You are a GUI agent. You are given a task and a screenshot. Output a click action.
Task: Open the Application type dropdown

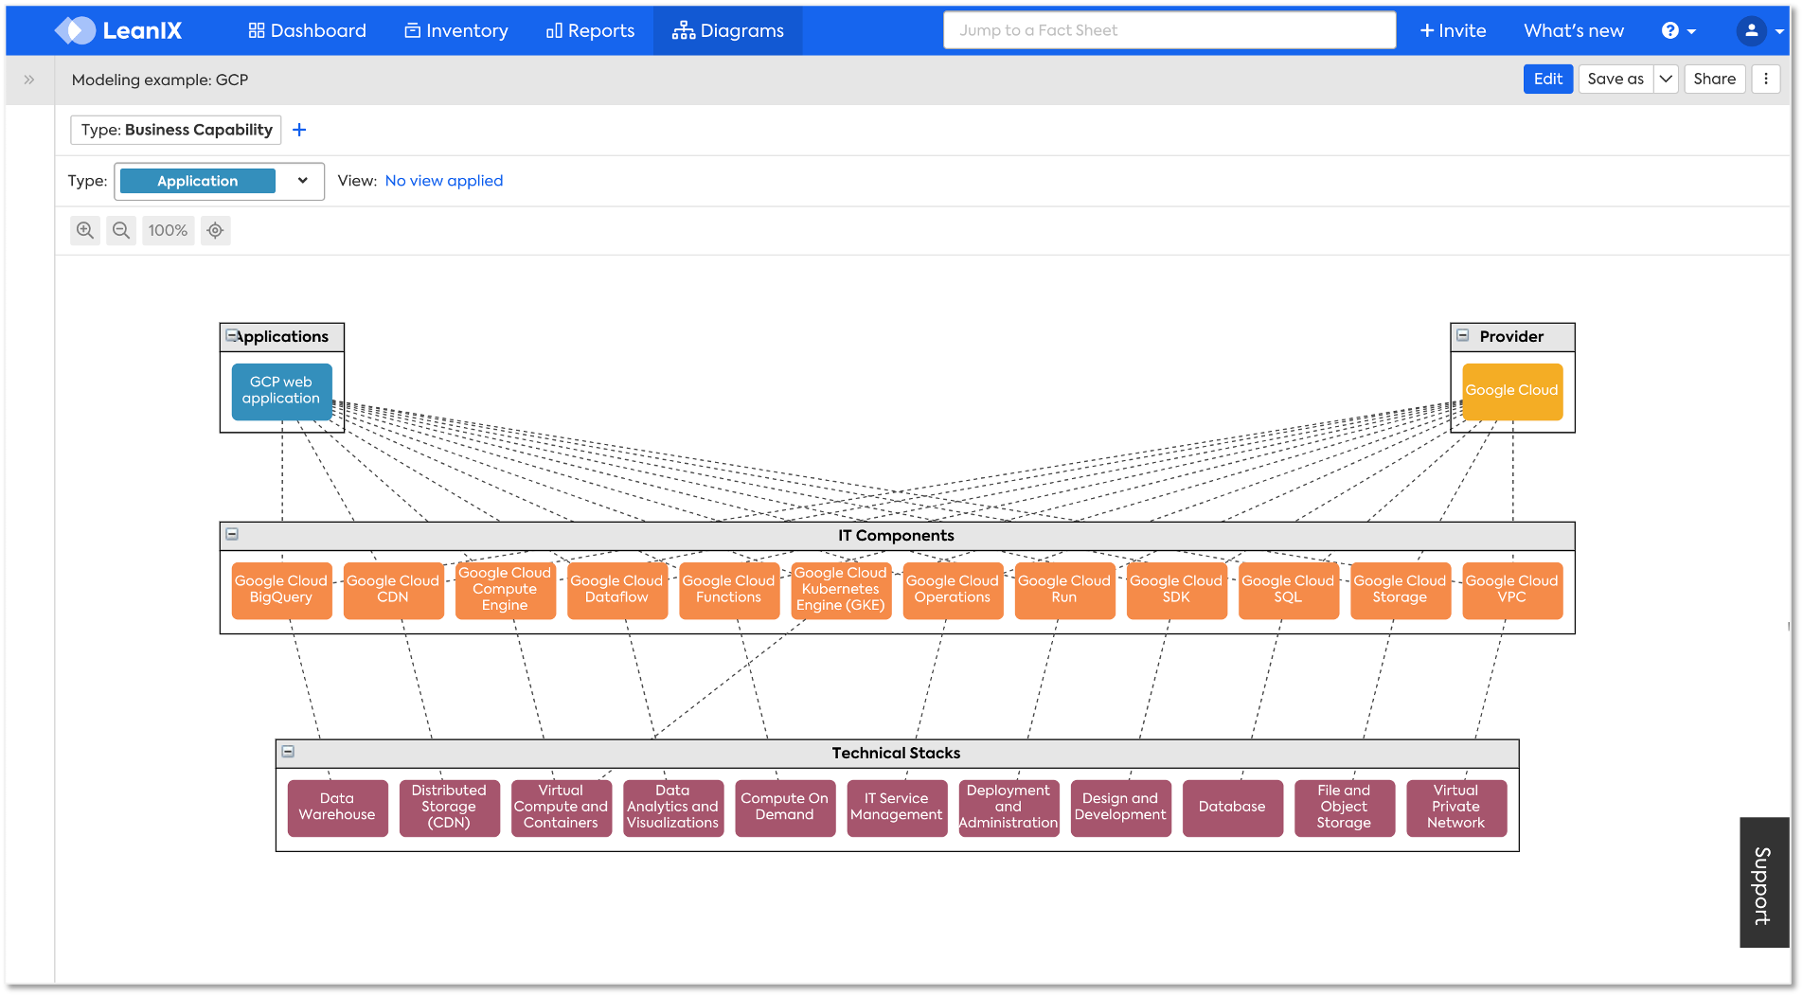219,181
